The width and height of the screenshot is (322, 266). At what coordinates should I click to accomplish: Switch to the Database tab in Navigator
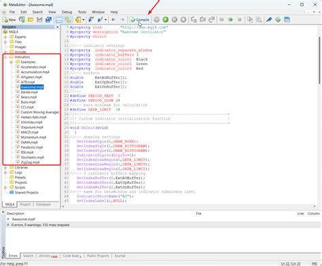[x=43, y=204]
